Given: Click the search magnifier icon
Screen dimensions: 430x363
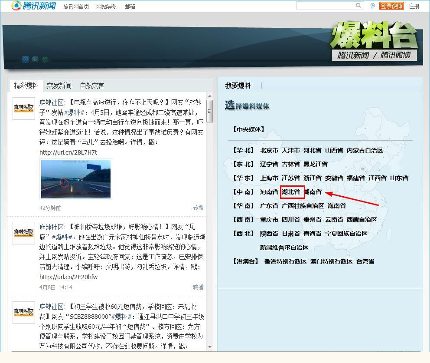Looking at the screenshot, I should [359, 6].
